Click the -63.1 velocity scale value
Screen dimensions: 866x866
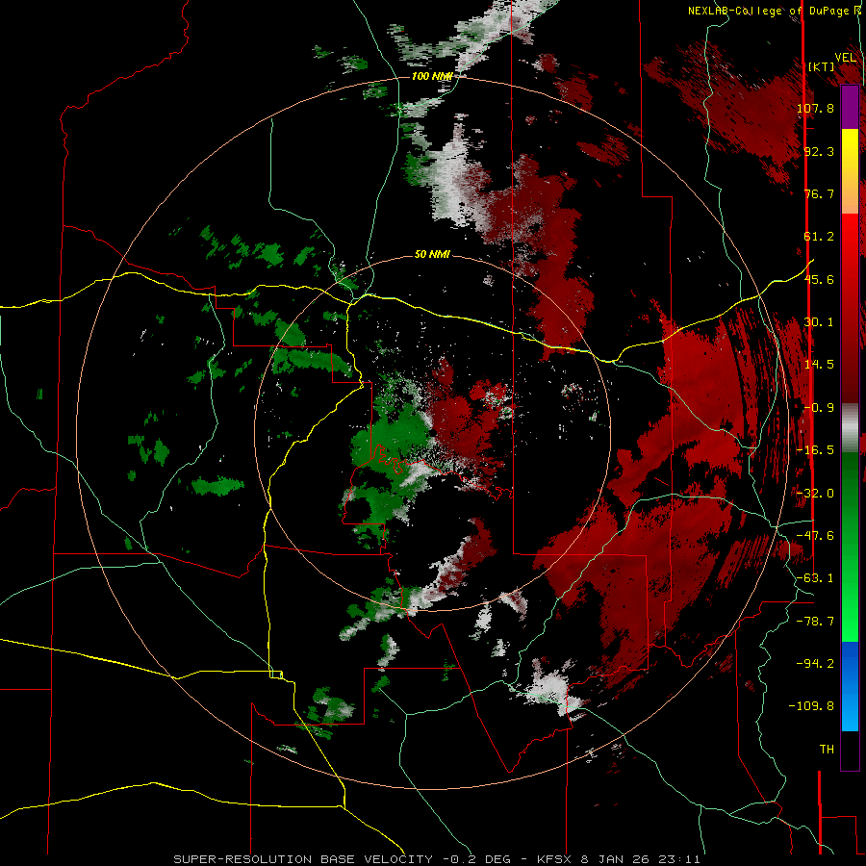[815, 578]
